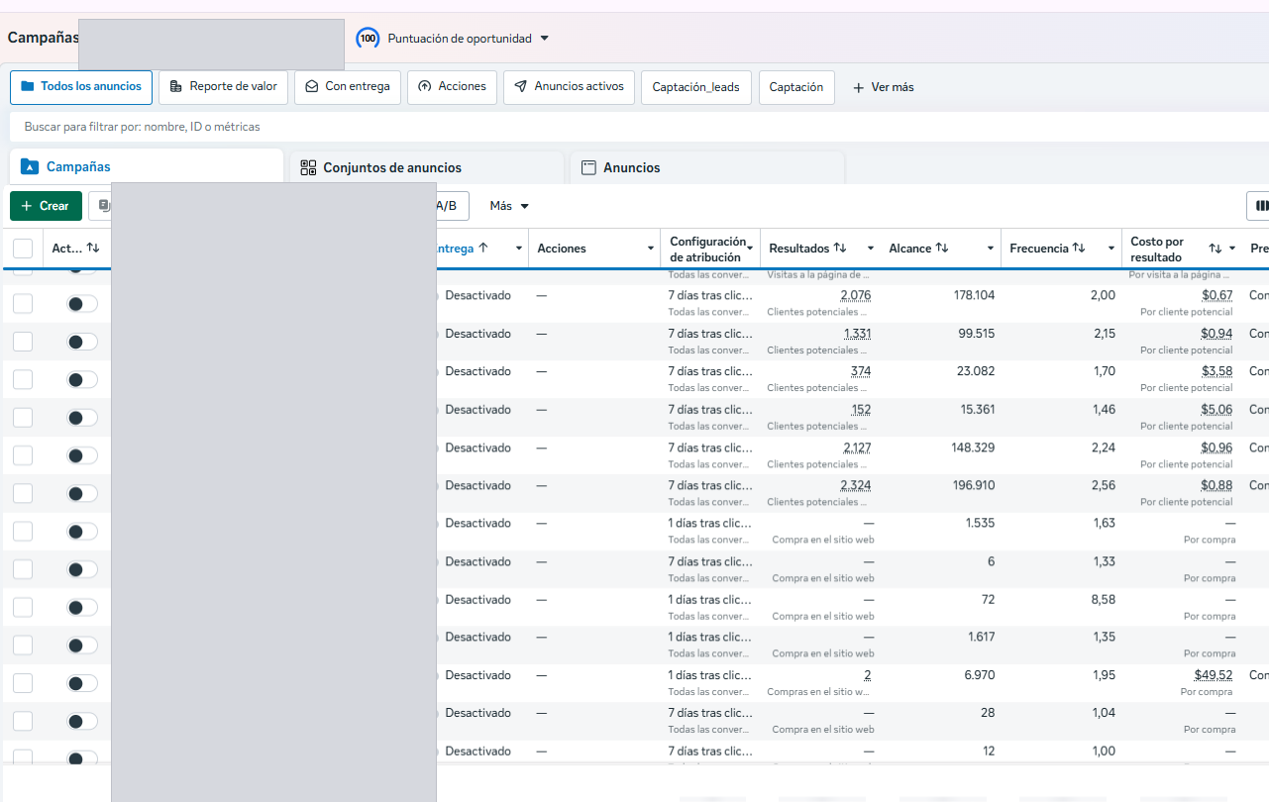Open the Todos los anuncios folder view
The image size is (1269, 802).
(x=81, y=87)
